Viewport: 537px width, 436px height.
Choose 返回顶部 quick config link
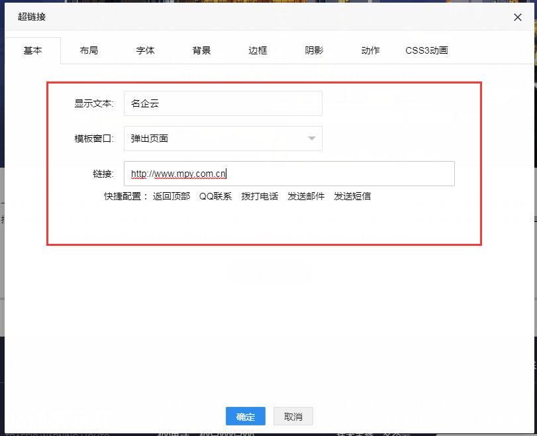[171, 196]
